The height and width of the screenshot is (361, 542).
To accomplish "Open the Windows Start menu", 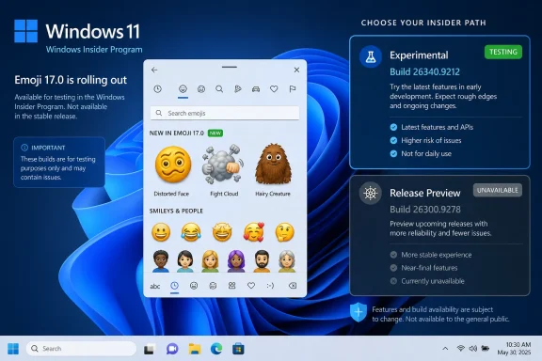I will (x=13, y=349).
